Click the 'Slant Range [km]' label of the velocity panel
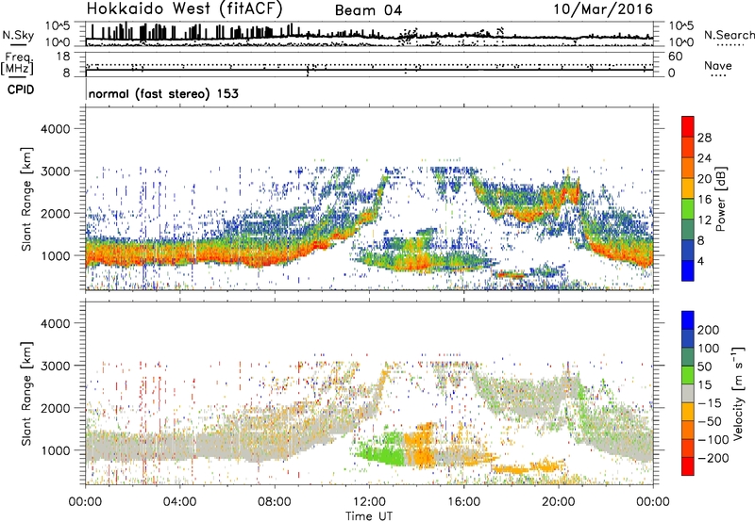Image resolution: width=755 pixels, height=522 pixels. tap(26, 394)
